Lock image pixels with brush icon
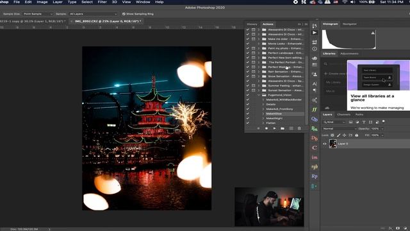Screen dimensions: 410x231 click(338, 135)
